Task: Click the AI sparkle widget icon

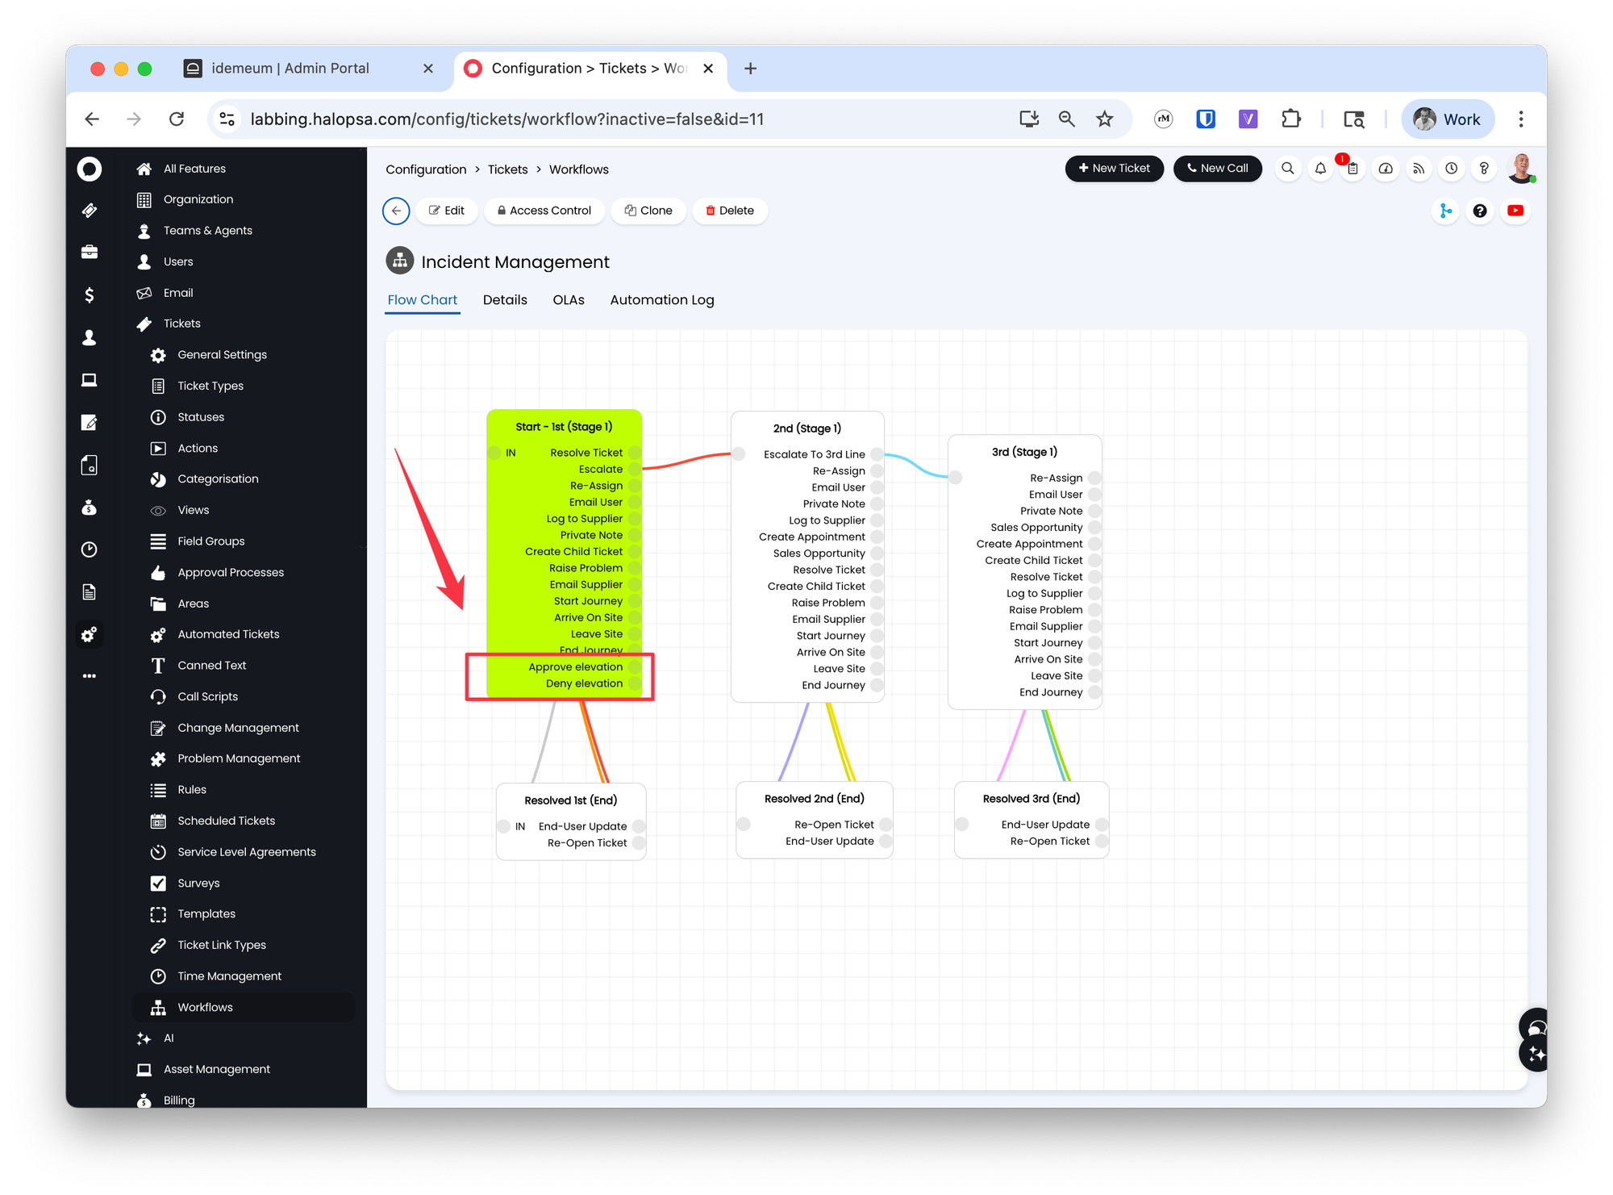Action: [1536, 1054]
